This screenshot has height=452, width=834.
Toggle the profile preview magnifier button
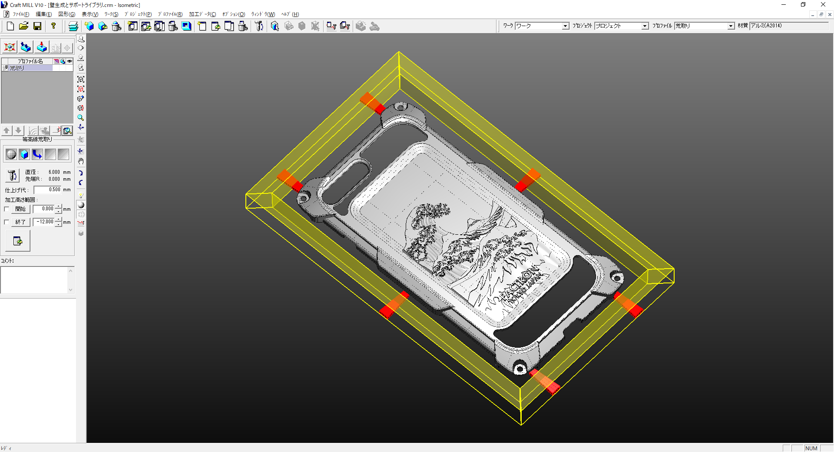click(67, 130)
